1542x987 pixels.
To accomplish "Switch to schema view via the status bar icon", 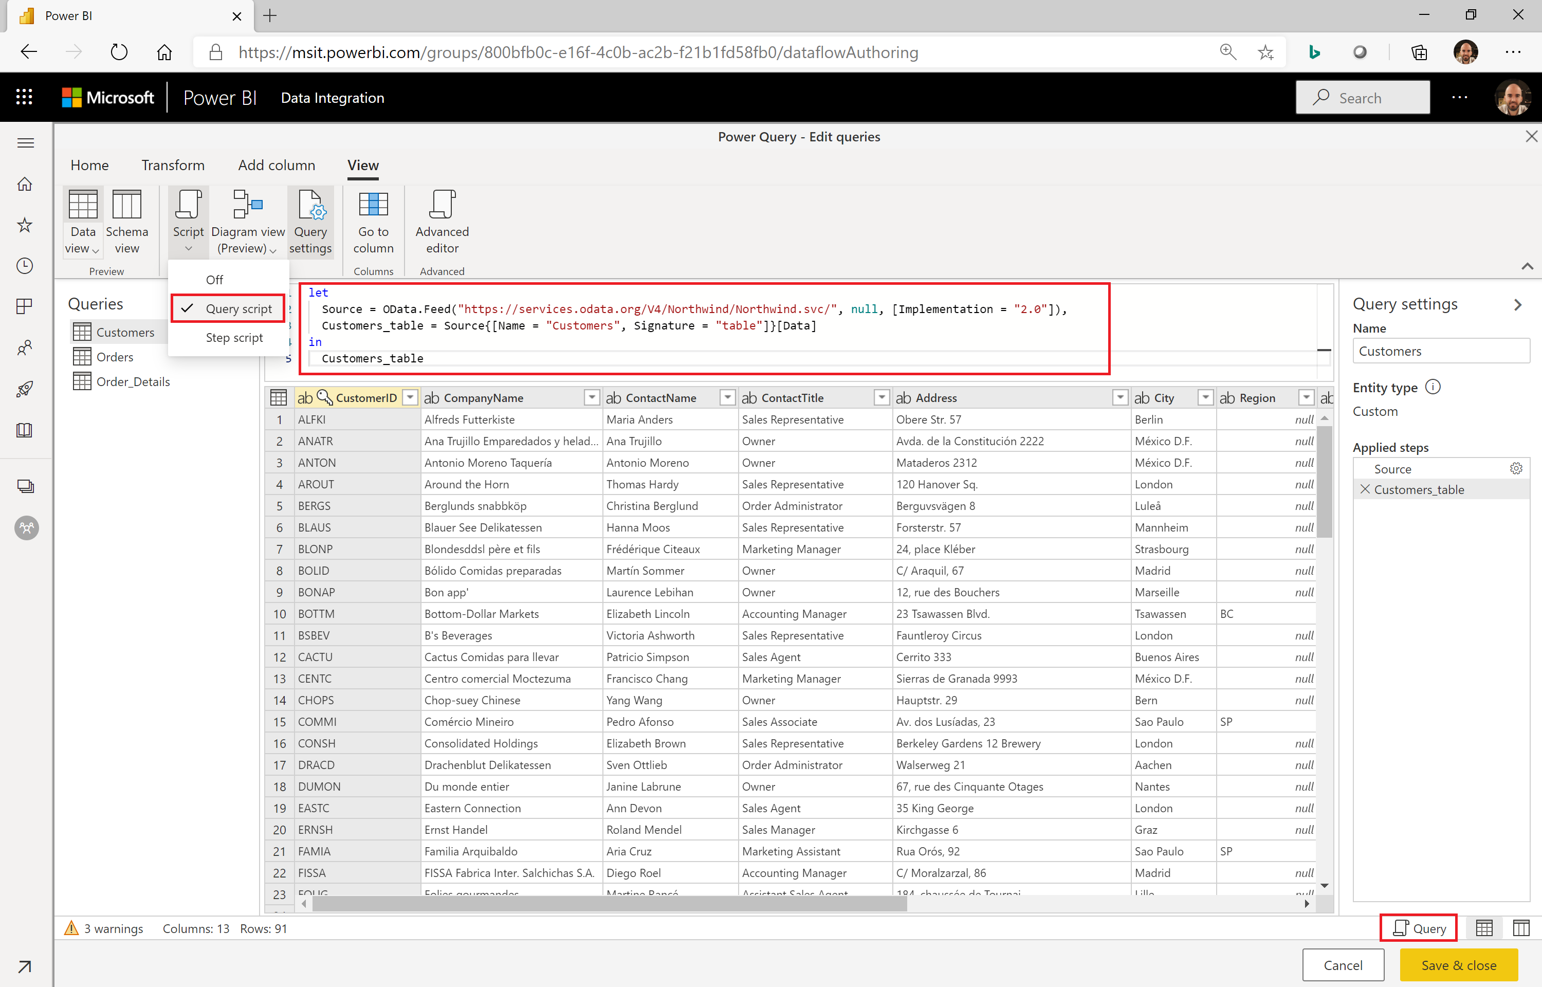I will click(x=1521, y=929).
